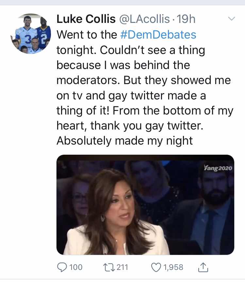Like the tweet with the heart icon
This screenshot has width=245, height=282.
point(156,267)
